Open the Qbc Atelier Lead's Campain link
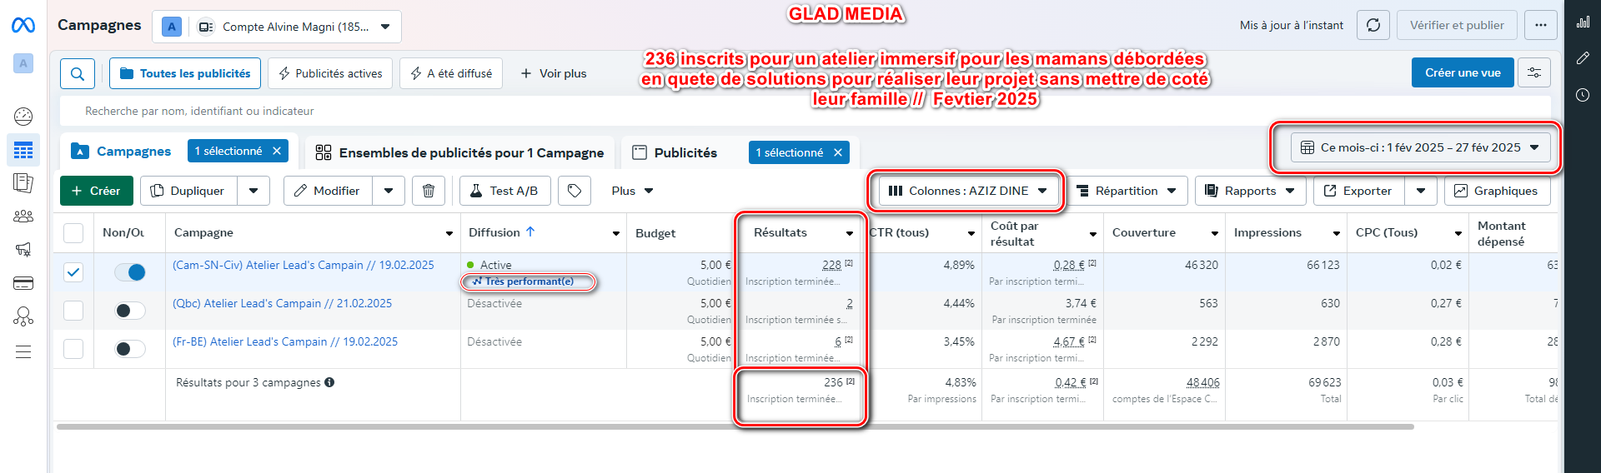 tap(282, 303)
